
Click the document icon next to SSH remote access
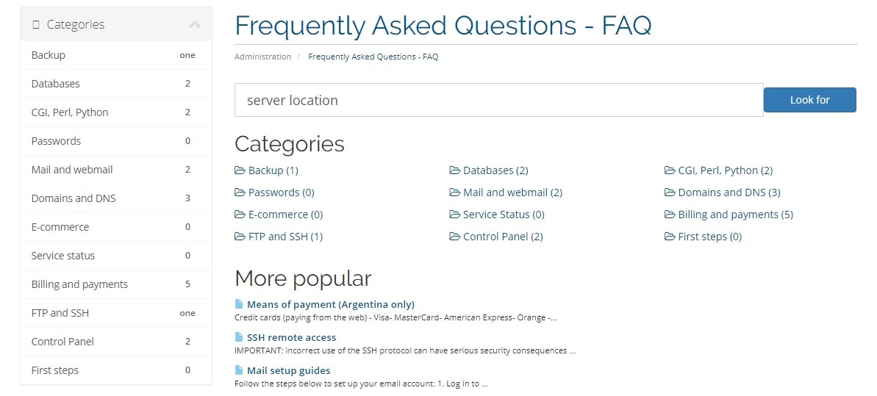click(x=239, y=337)
